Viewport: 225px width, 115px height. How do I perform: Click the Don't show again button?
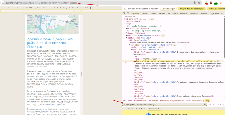(x=168, y=9)
